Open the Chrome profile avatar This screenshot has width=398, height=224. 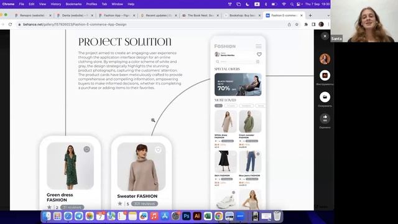[321, 24]
